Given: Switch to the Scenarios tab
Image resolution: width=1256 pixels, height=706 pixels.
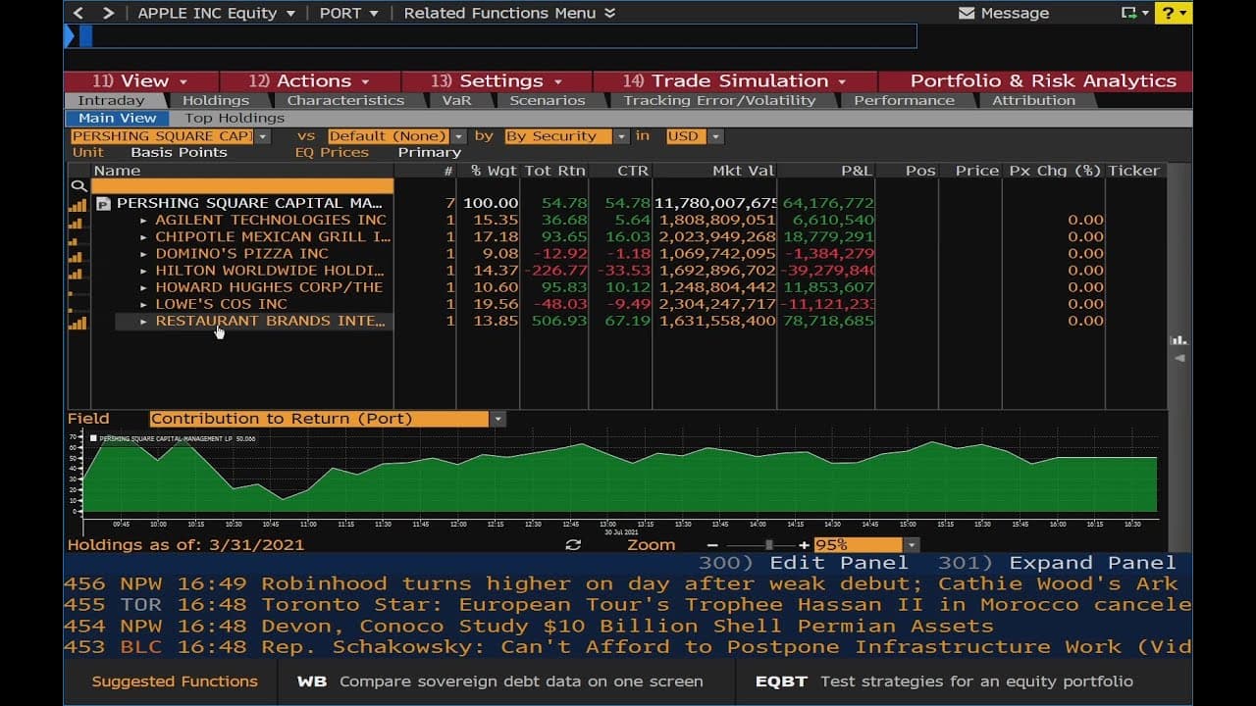Looking at the screenshot, I should (x=548, y=100).
